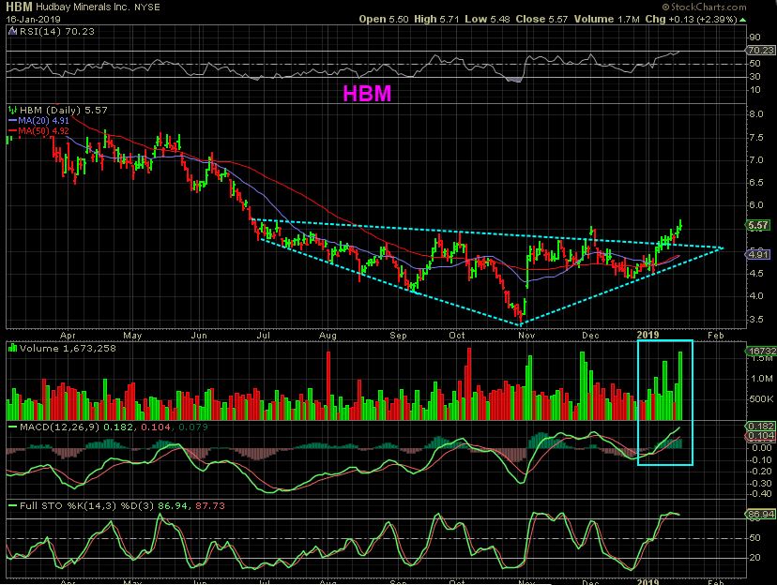Click the Close 5.57 value in header
The width and height of the screenshot is (777, 585).
(x=541, y=20)
